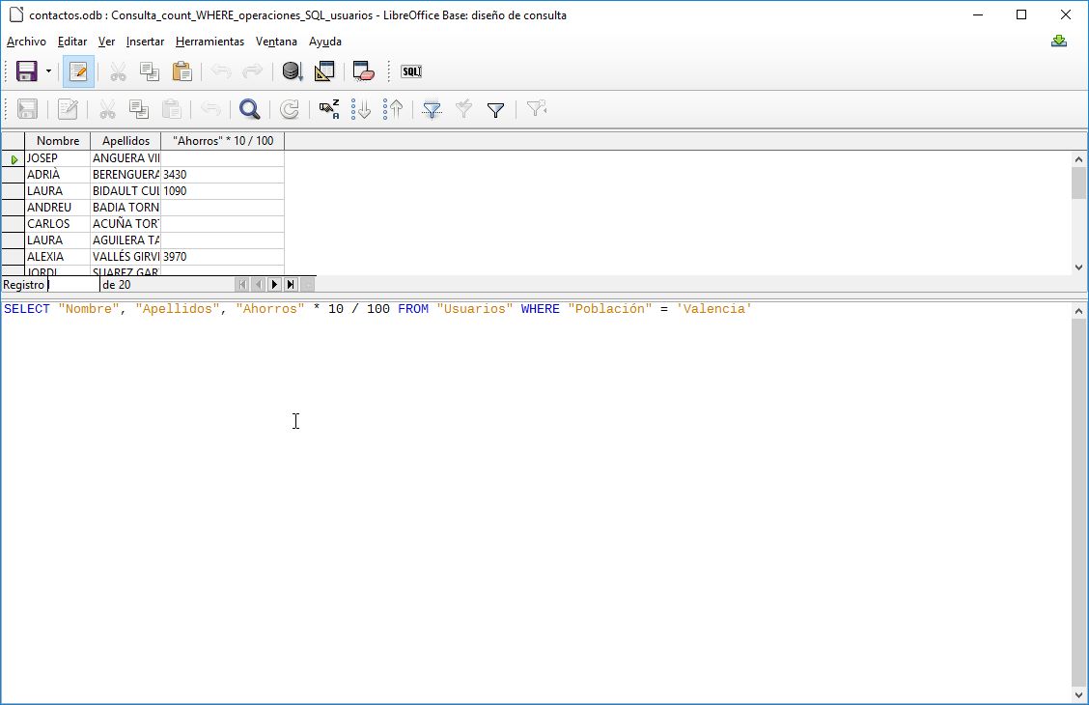Click the ADRIÀ name cell
This screenshot has width=1089, height=705.
(58, 175)
